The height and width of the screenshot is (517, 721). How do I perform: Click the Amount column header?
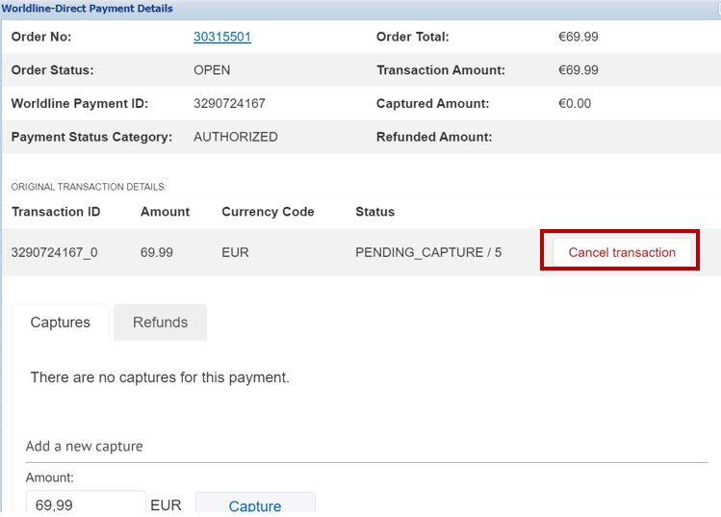(165, 212)
